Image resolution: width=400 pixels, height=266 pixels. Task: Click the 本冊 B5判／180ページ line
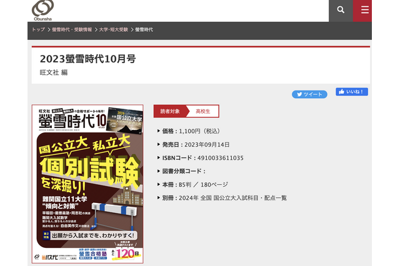193,184
